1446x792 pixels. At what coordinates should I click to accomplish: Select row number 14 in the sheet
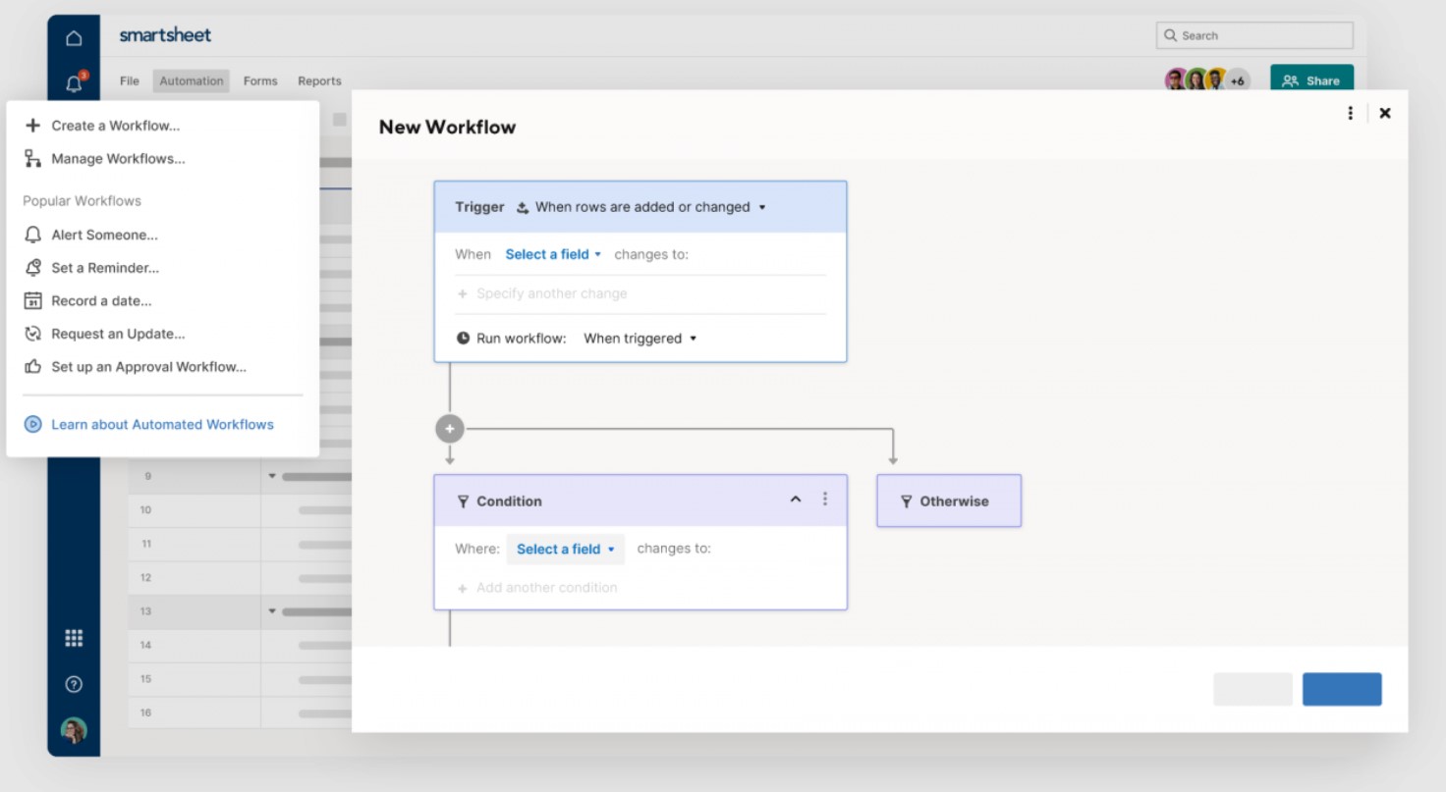pyautogui.click(x=145, y=645)
